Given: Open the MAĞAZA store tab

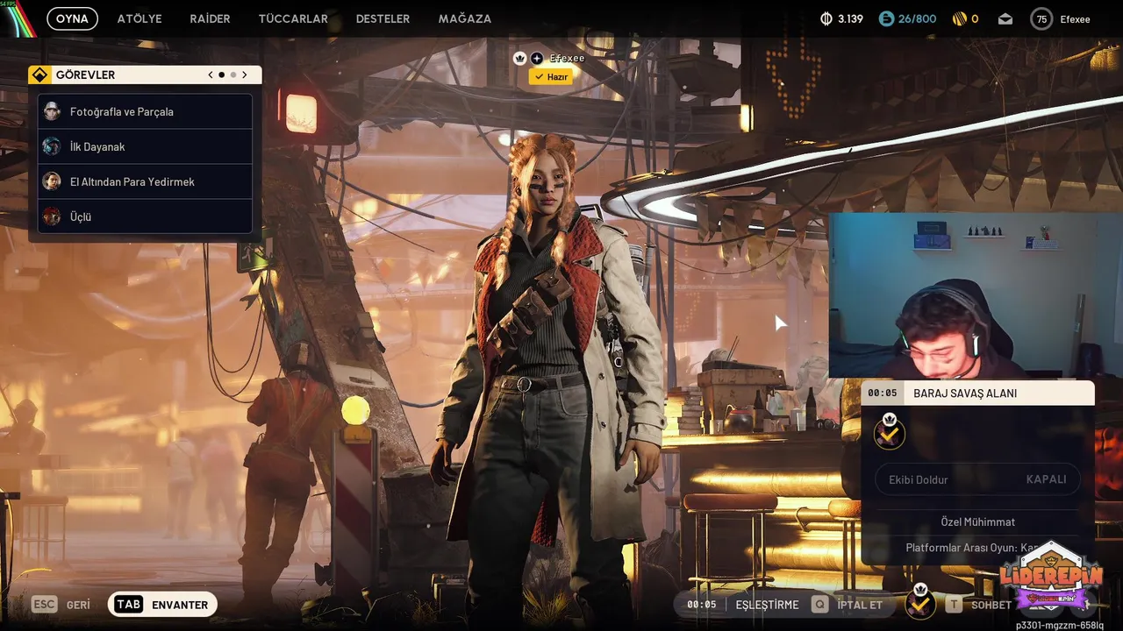Looking at the screenshot, I should point(465,18).
